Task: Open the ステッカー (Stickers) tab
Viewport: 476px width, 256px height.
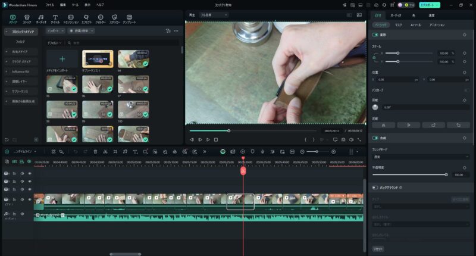Action: click(x=114, y=19)
